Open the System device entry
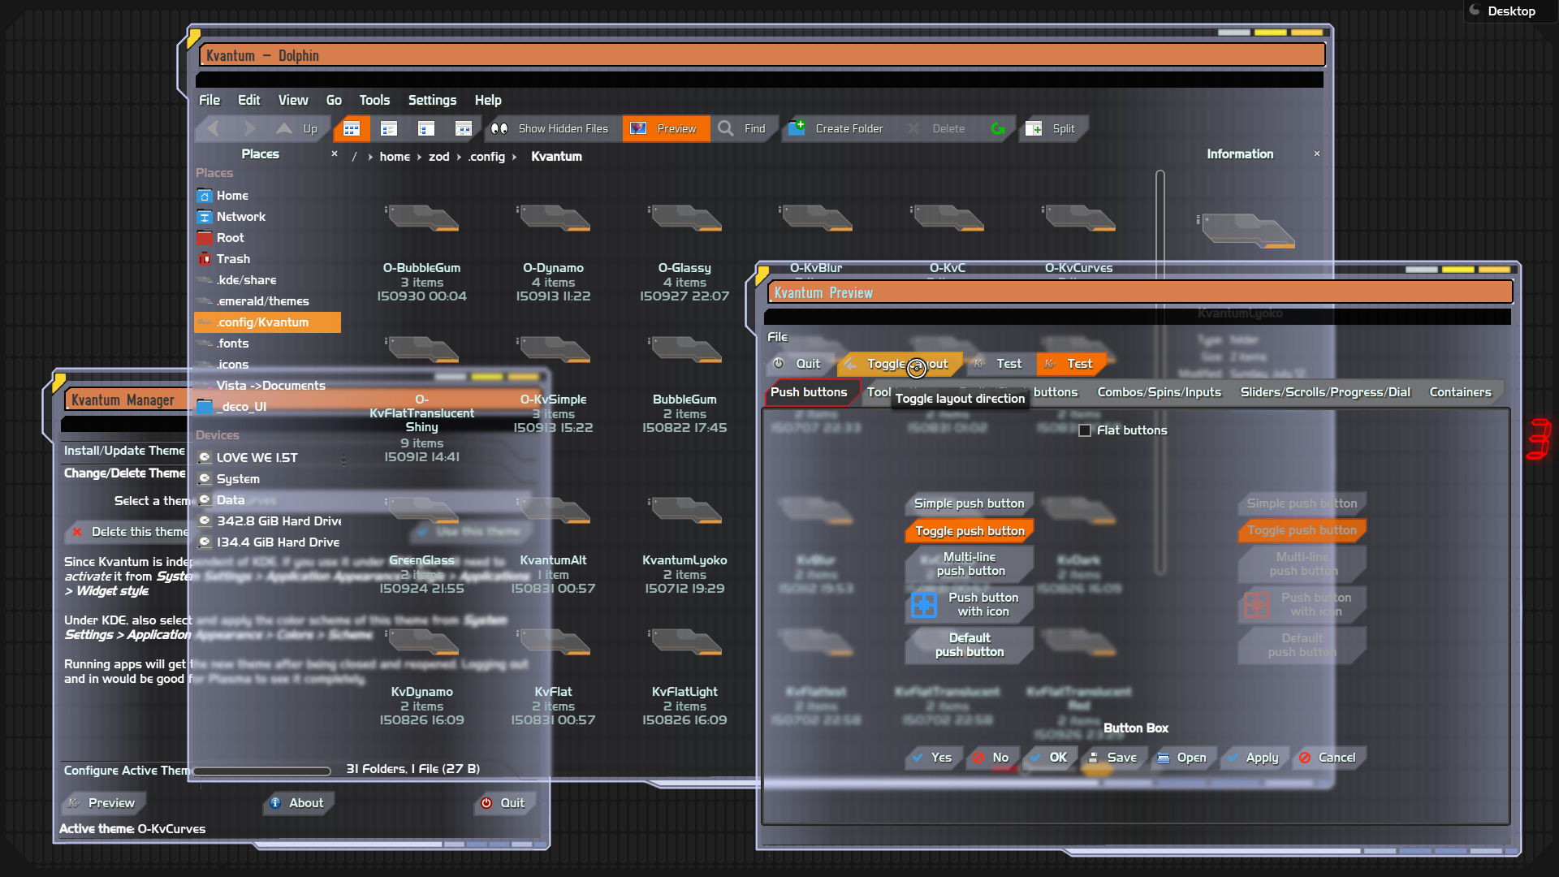Screen dimensions: 1559x877 pyautogui.click(x=267, y=479)
